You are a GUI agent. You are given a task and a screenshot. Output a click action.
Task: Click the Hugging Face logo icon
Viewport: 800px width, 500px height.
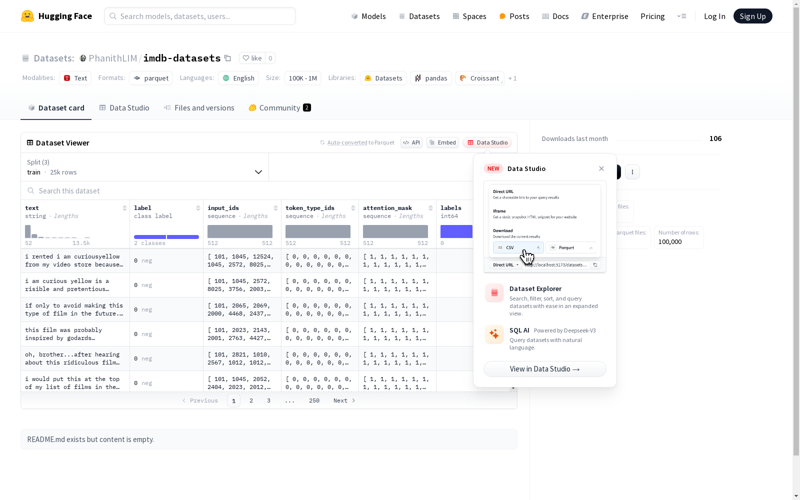pos(27,16)
